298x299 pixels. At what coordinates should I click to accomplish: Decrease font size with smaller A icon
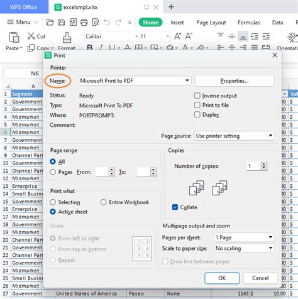point(189,36)
